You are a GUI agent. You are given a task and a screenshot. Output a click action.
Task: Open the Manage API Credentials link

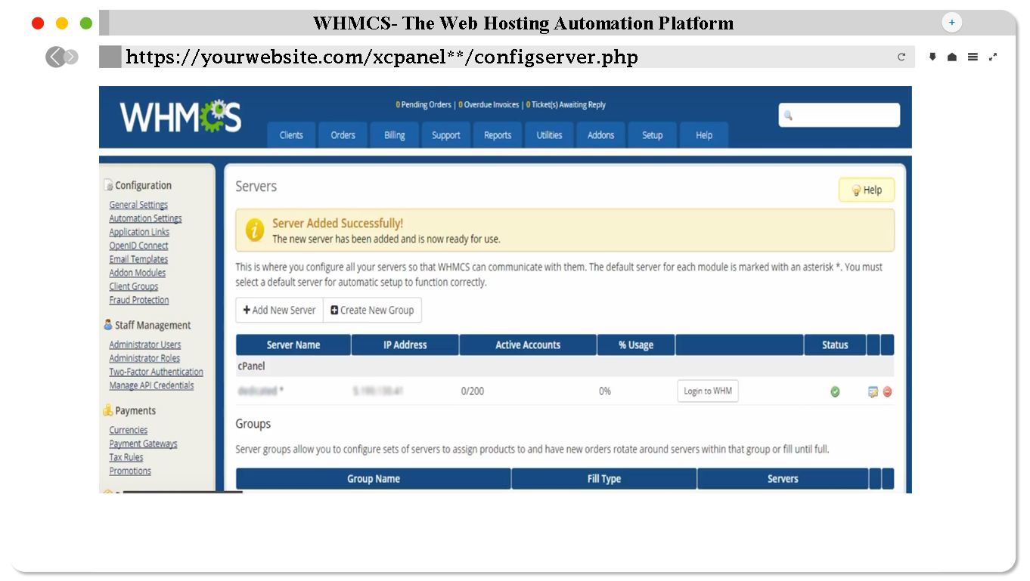pos(151,385)
